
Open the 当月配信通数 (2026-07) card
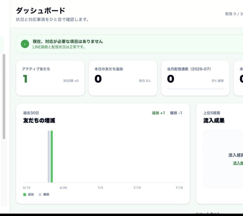tap(195, 78)
